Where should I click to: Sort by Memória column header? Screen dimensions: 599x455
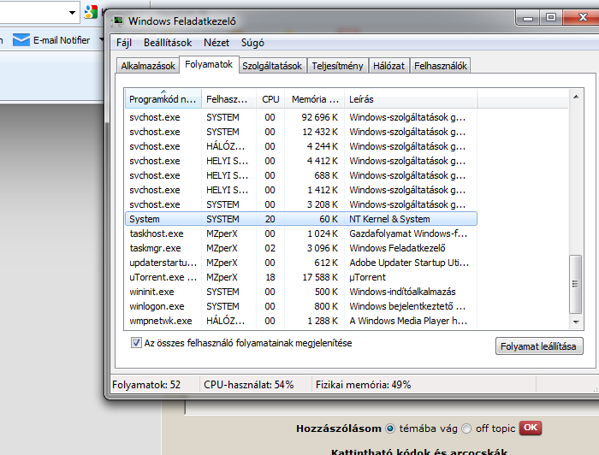tap(314, 99)
